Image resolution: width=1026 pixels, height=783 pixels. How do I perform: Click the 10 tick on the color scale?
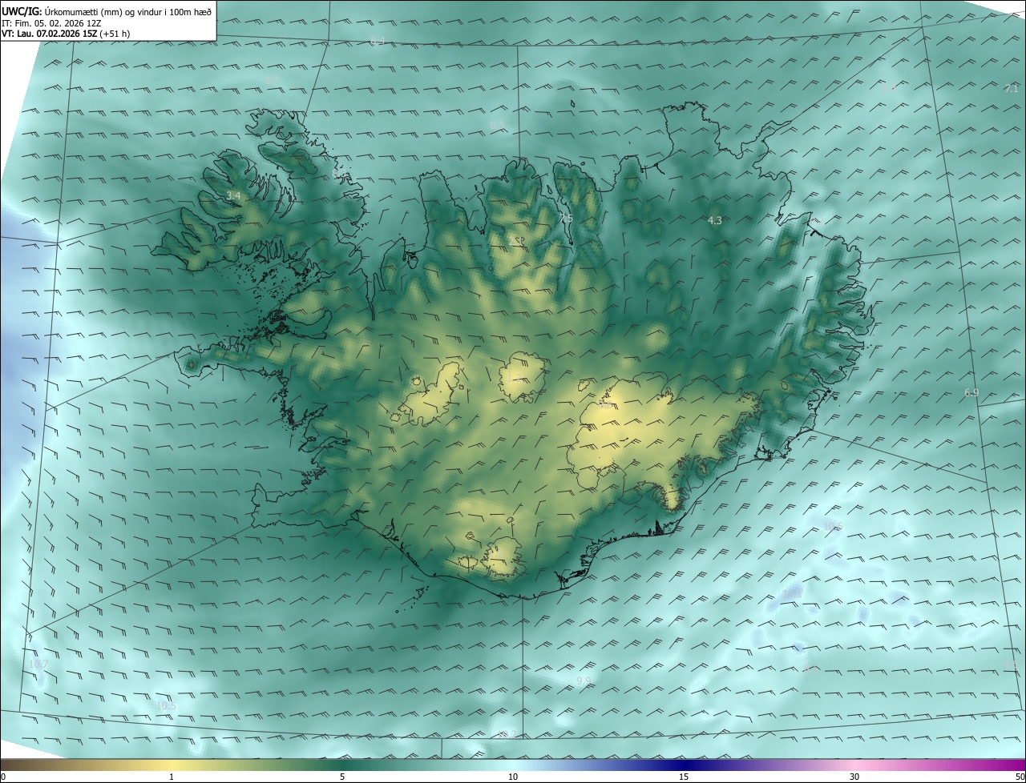click(x=513, y=777)
